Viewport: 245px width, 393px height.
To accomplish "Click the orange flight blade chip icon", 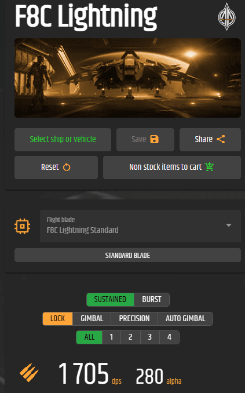I will [x=22, y=226].
